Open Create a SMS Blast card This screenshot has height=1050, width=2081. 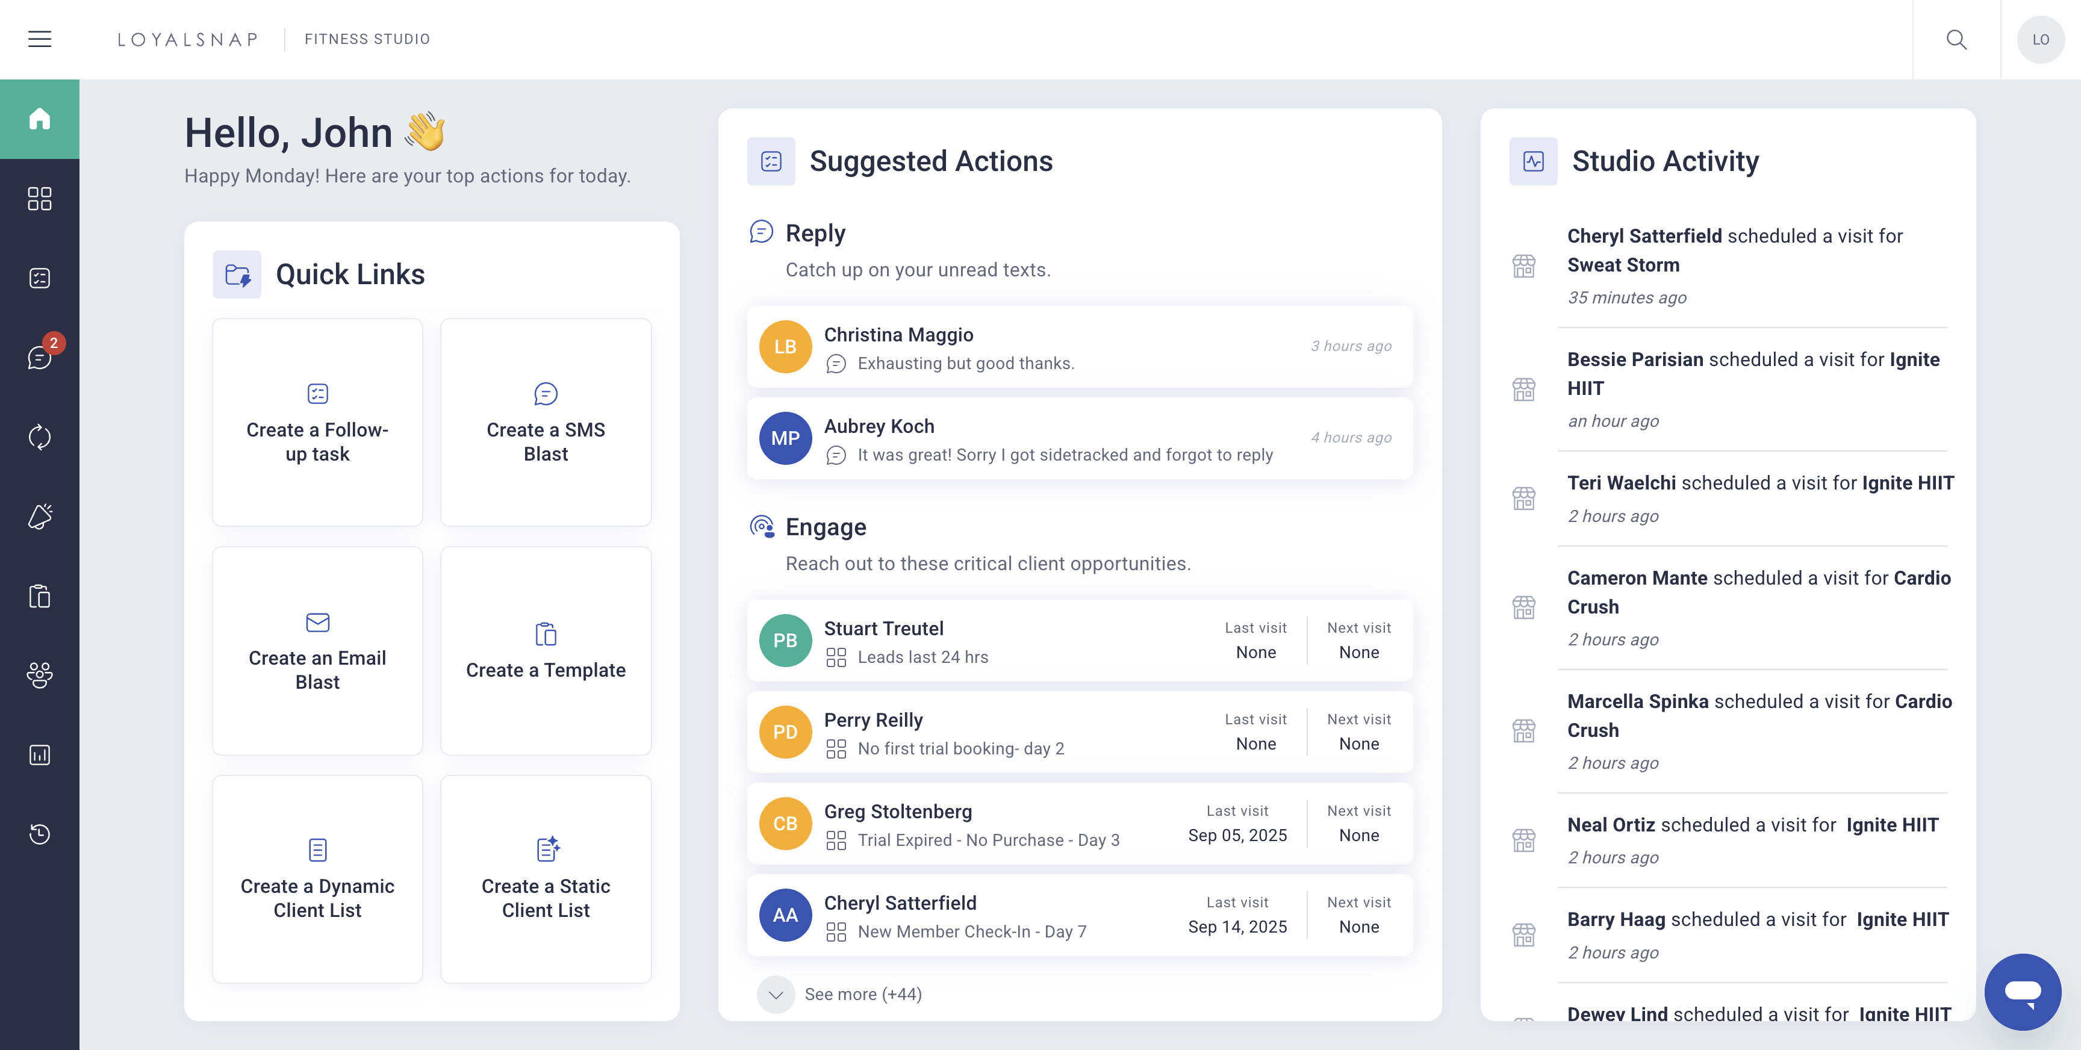(x=546, y=423)
